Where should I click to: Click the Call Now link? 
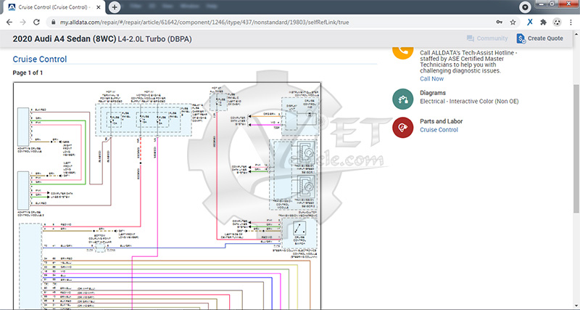click(431, 78)
